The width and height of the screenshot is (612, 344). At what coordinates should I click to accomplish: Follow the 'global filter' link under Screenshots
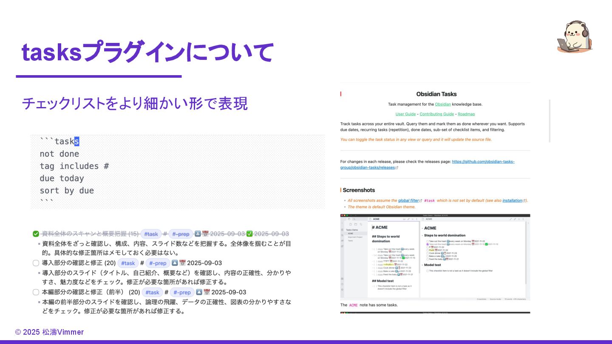click(408, 200)
